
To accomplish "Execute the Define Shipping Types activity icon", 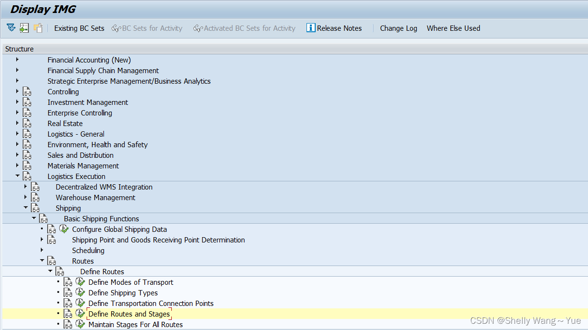I will tap(80, 292).
